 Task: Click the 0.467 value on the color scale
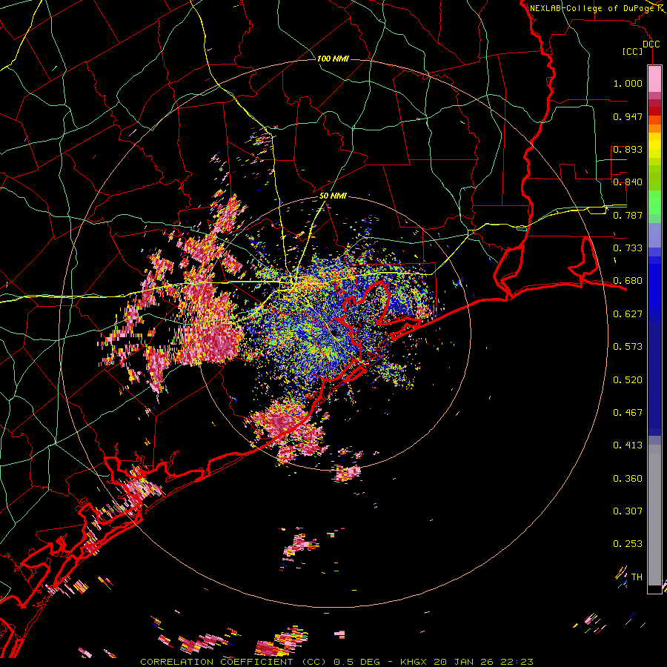coord(628,413)
